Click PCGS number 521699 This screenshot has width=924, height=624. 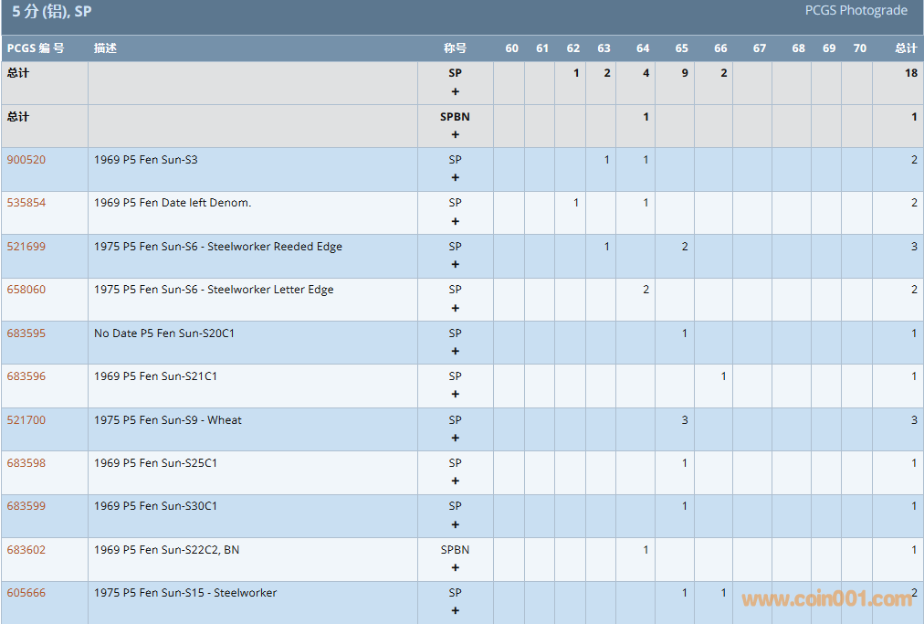[26, 247]
